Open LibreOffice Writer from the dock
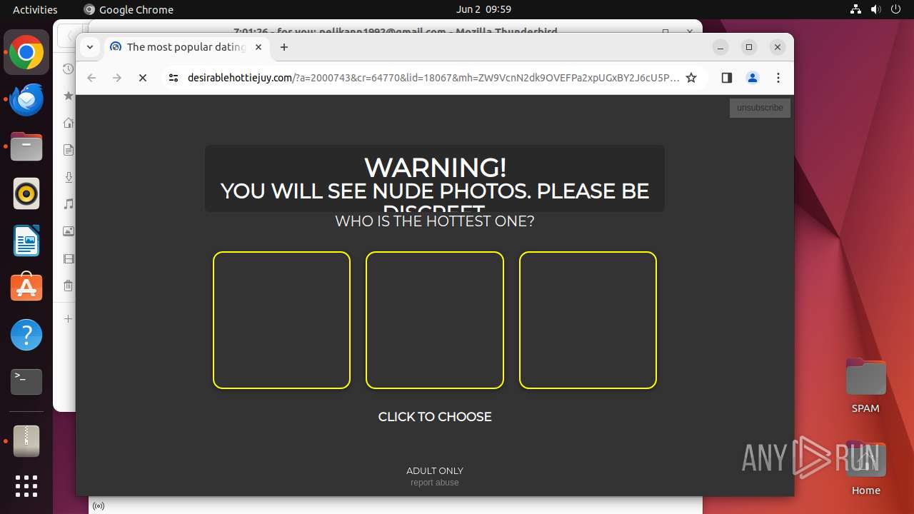 click(26, 241)
